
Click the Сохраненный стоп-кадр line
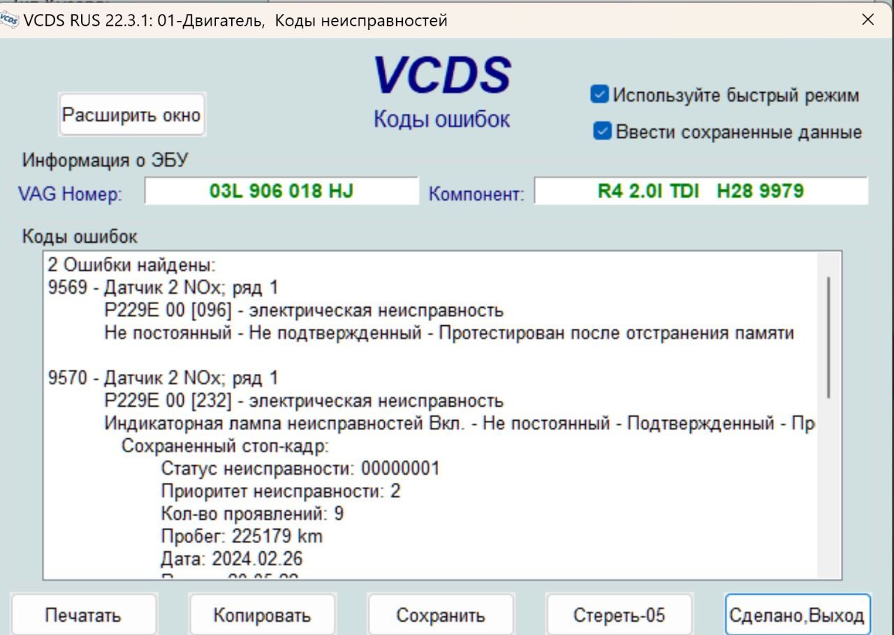coord(225,446)
